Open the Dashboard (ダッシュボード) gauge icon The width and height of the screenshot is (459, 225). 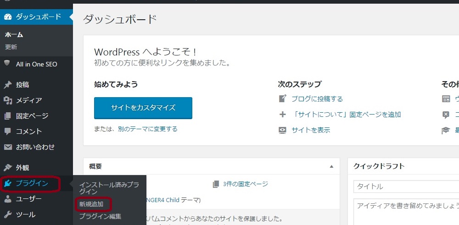(x=8, y=16)
